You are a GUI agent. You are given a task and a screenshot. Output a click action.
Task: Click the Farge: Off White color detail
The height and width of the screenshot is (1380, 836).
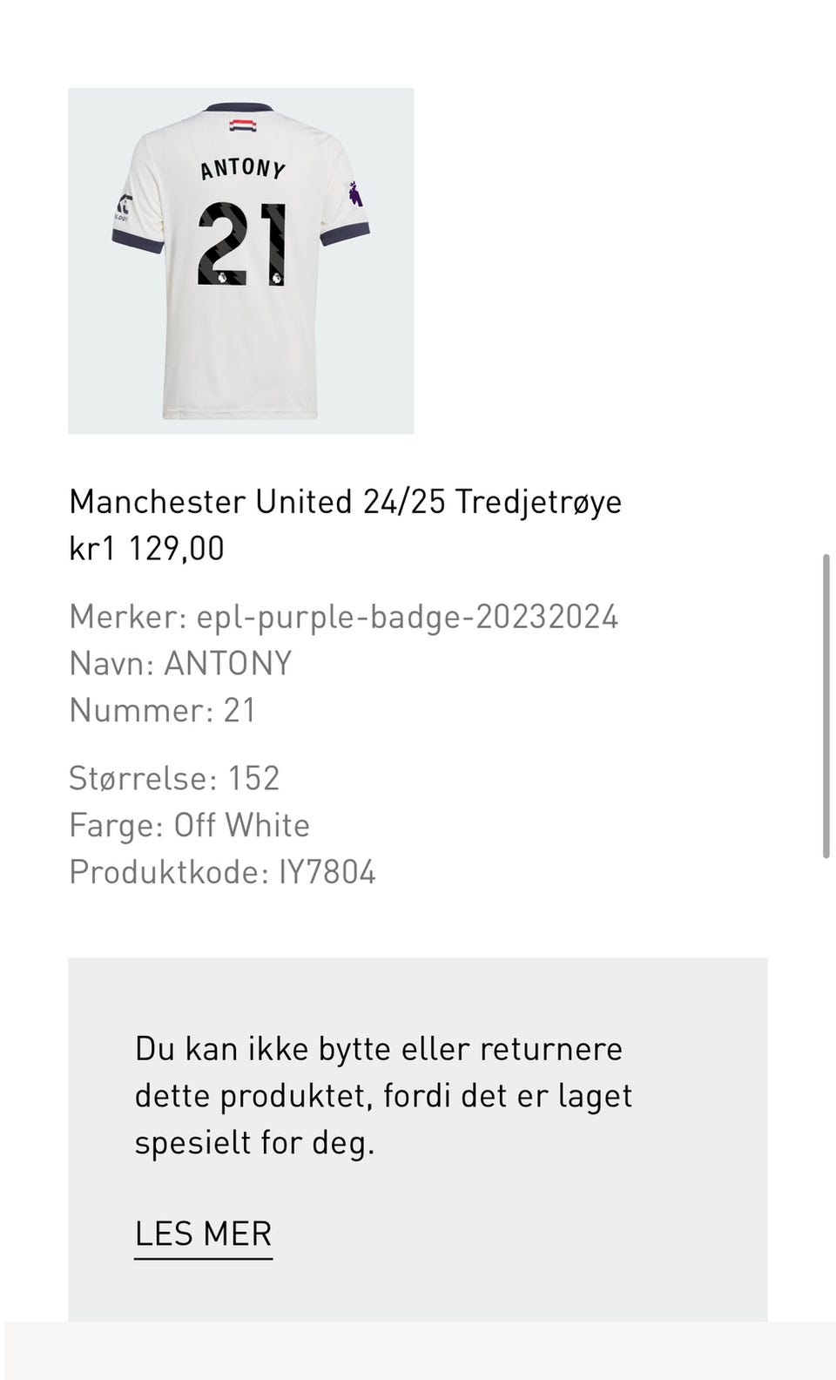click(x=189, y=825)
